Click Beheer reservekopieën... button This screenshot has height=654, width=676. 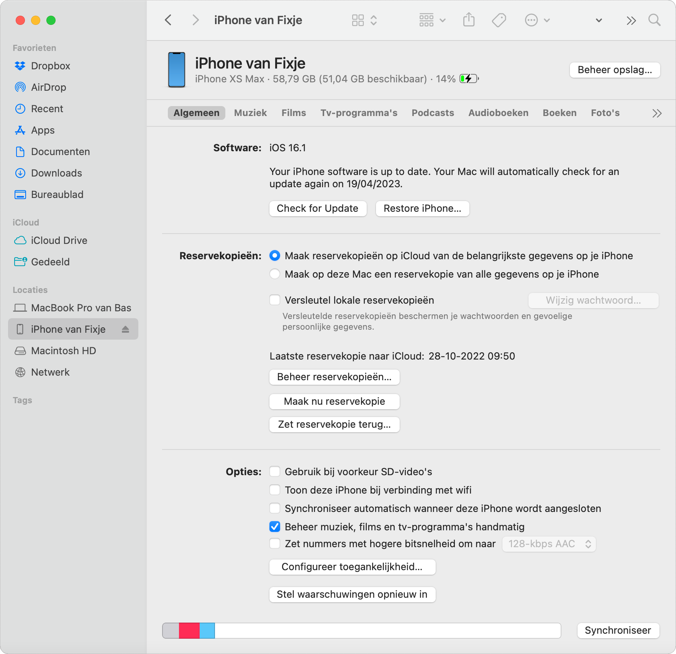pyautogui.click(x=334, y=377)
